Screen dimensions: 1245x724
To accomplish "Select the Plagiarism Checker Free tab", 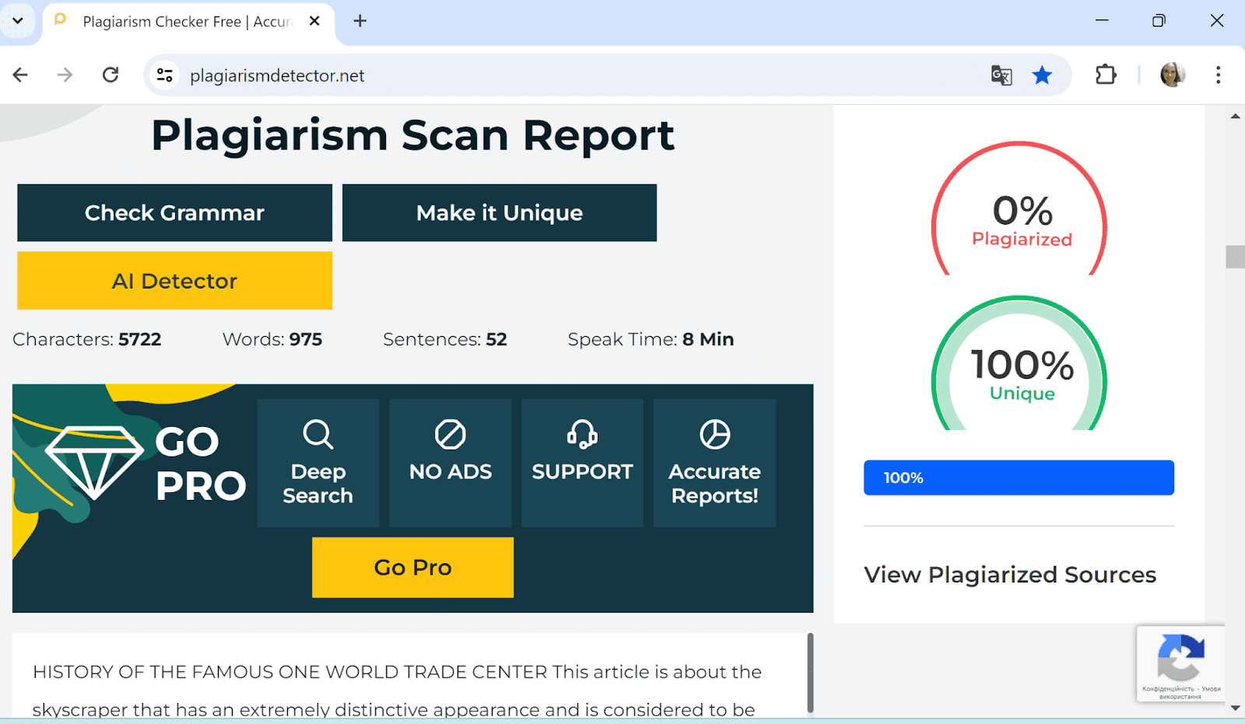I will point(187,22).
